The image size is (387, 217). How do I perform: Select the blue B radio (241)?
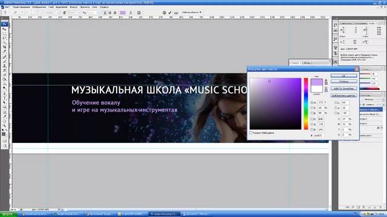pos(312,130)
